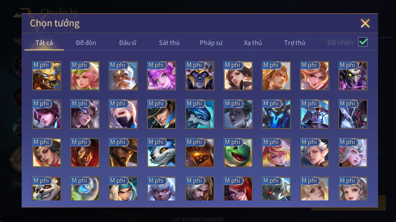The width and height of the screenshot is (396, 222).
Task: Select the green frog hero portrait
Action: pyautogui.click(x=238, y=152)
